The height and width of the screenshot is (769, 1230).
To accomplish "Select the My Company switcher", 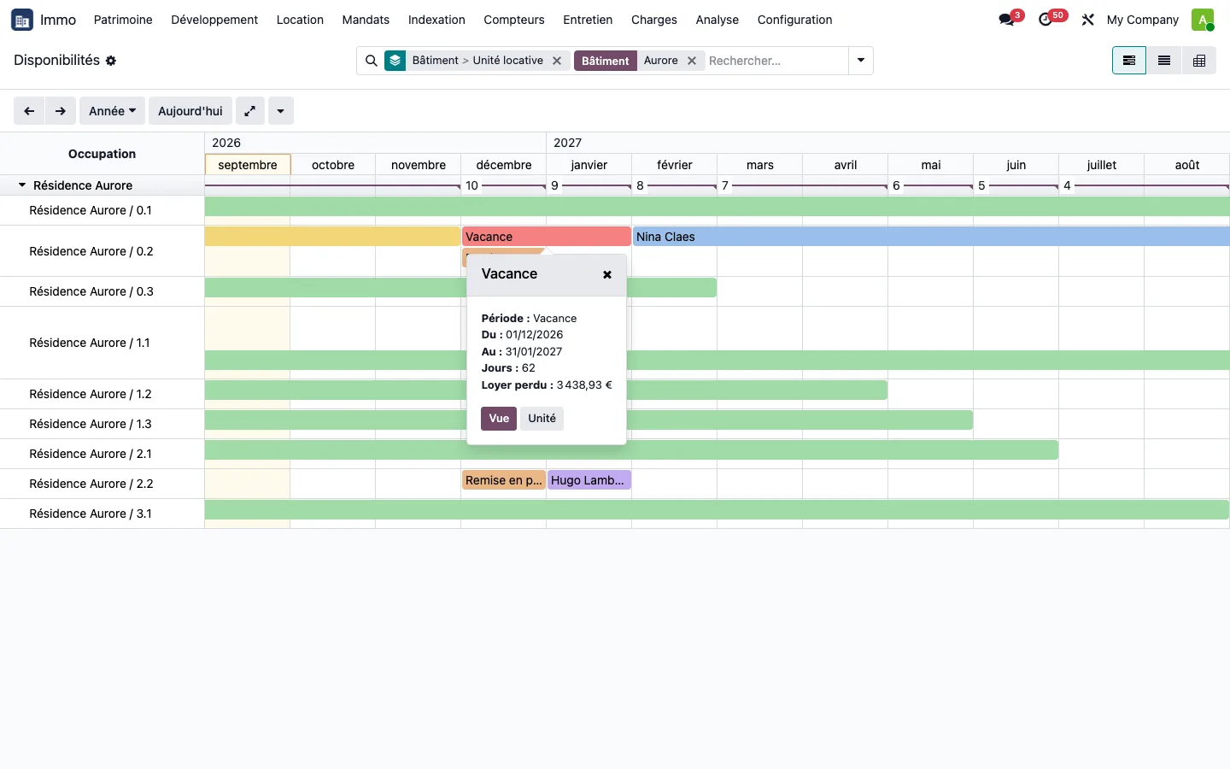I will 1142,20.
